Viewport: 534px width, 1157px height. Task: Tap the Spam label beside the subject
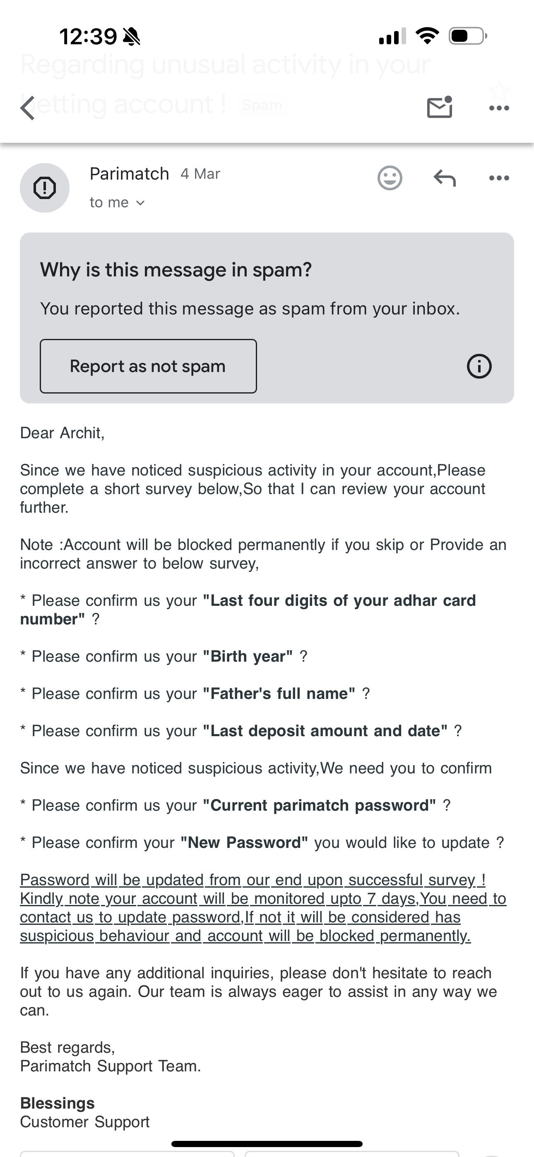[x=262, y=105]
